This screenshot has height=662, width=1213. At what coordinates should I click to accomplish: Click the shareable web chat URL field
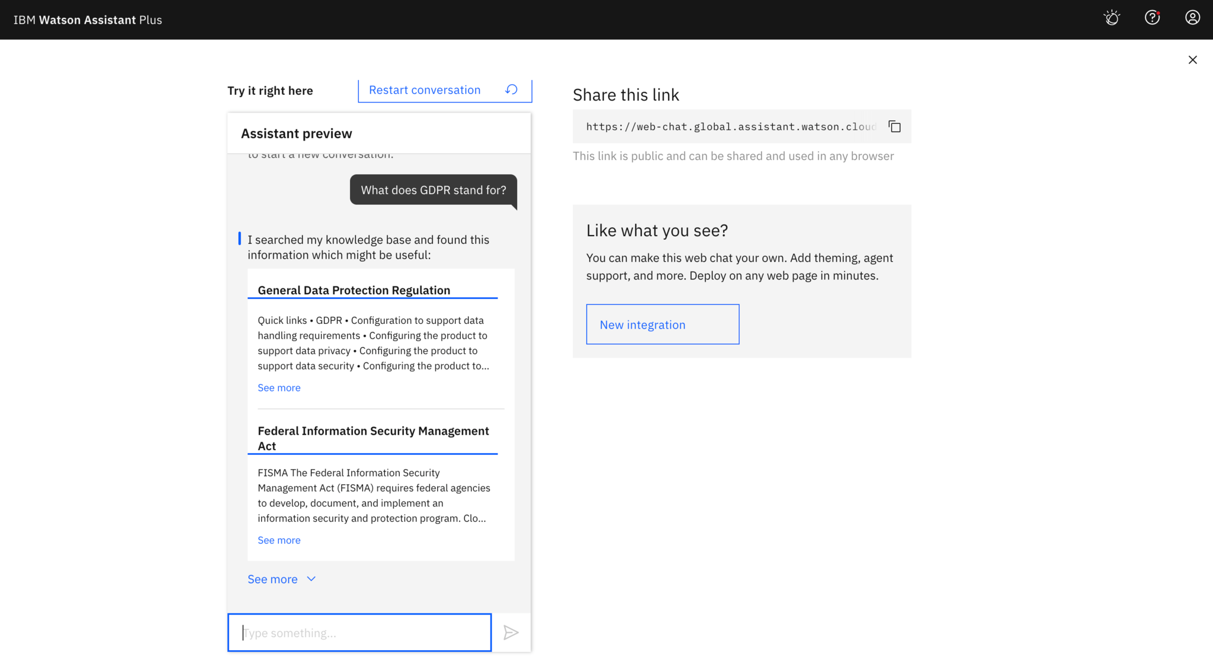pos(730,127)
